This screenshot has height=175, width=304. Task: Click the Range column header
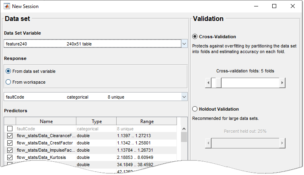tap(146, 121)
